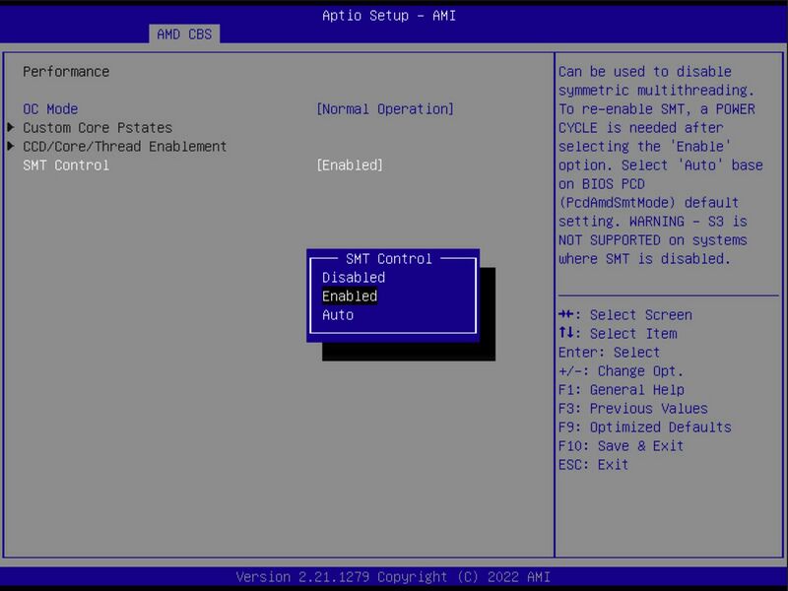The height and width of the screenshot is (591, 788).
Task: Change the Normal Operation value
Action: coord(385,109)
